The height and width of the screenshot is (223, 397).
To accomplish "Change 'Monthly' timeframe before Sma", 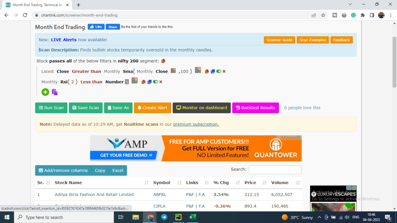I will tap(112, 72).
